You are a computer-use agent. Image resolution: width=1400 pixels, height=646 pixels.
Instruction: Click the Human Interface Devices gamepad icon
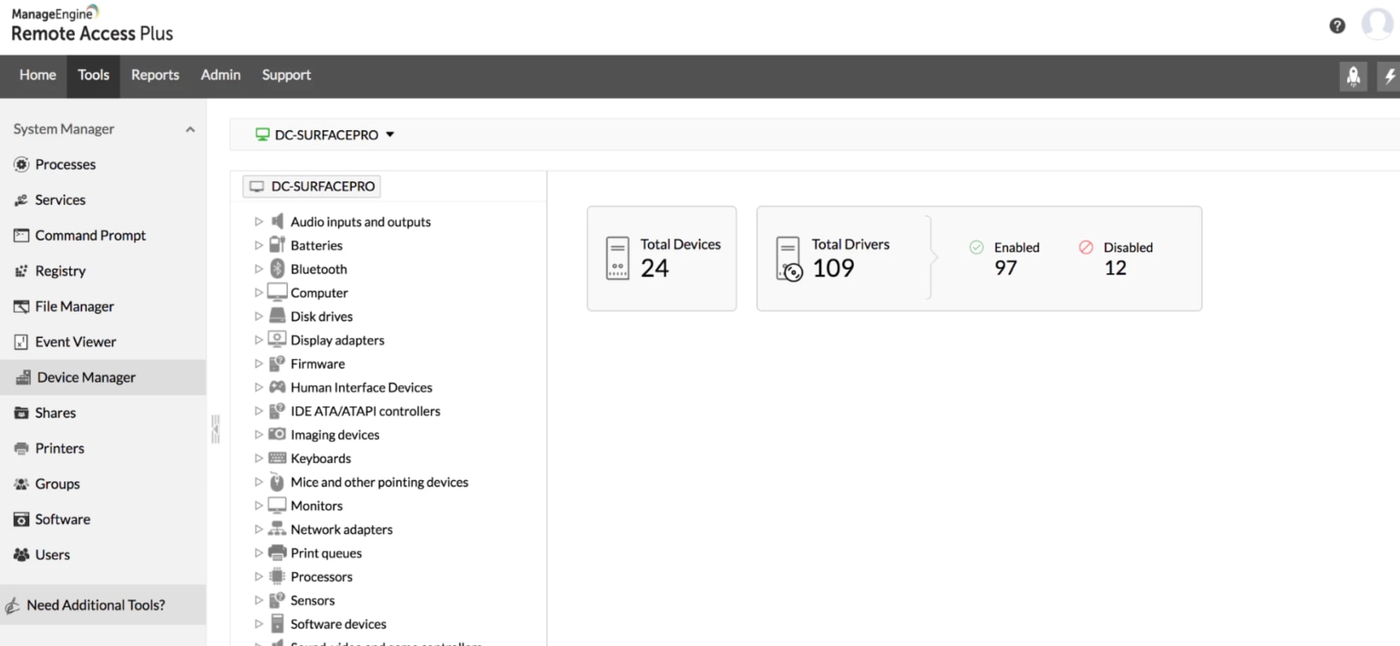[x=277, y=387]
